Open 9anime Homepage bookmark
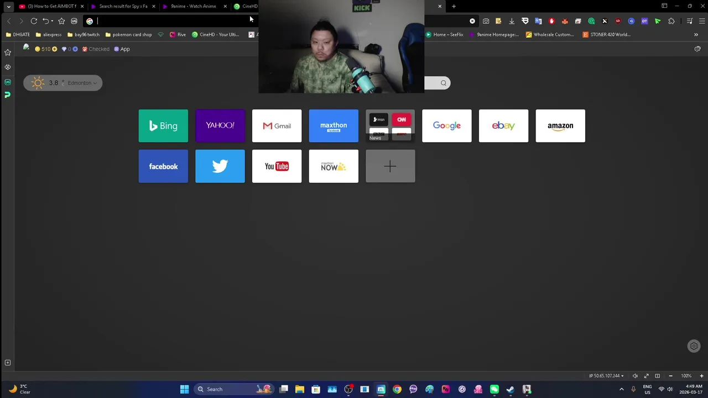Image resolution: width=708 pixels, height=398 pixels. coord(494,34)
